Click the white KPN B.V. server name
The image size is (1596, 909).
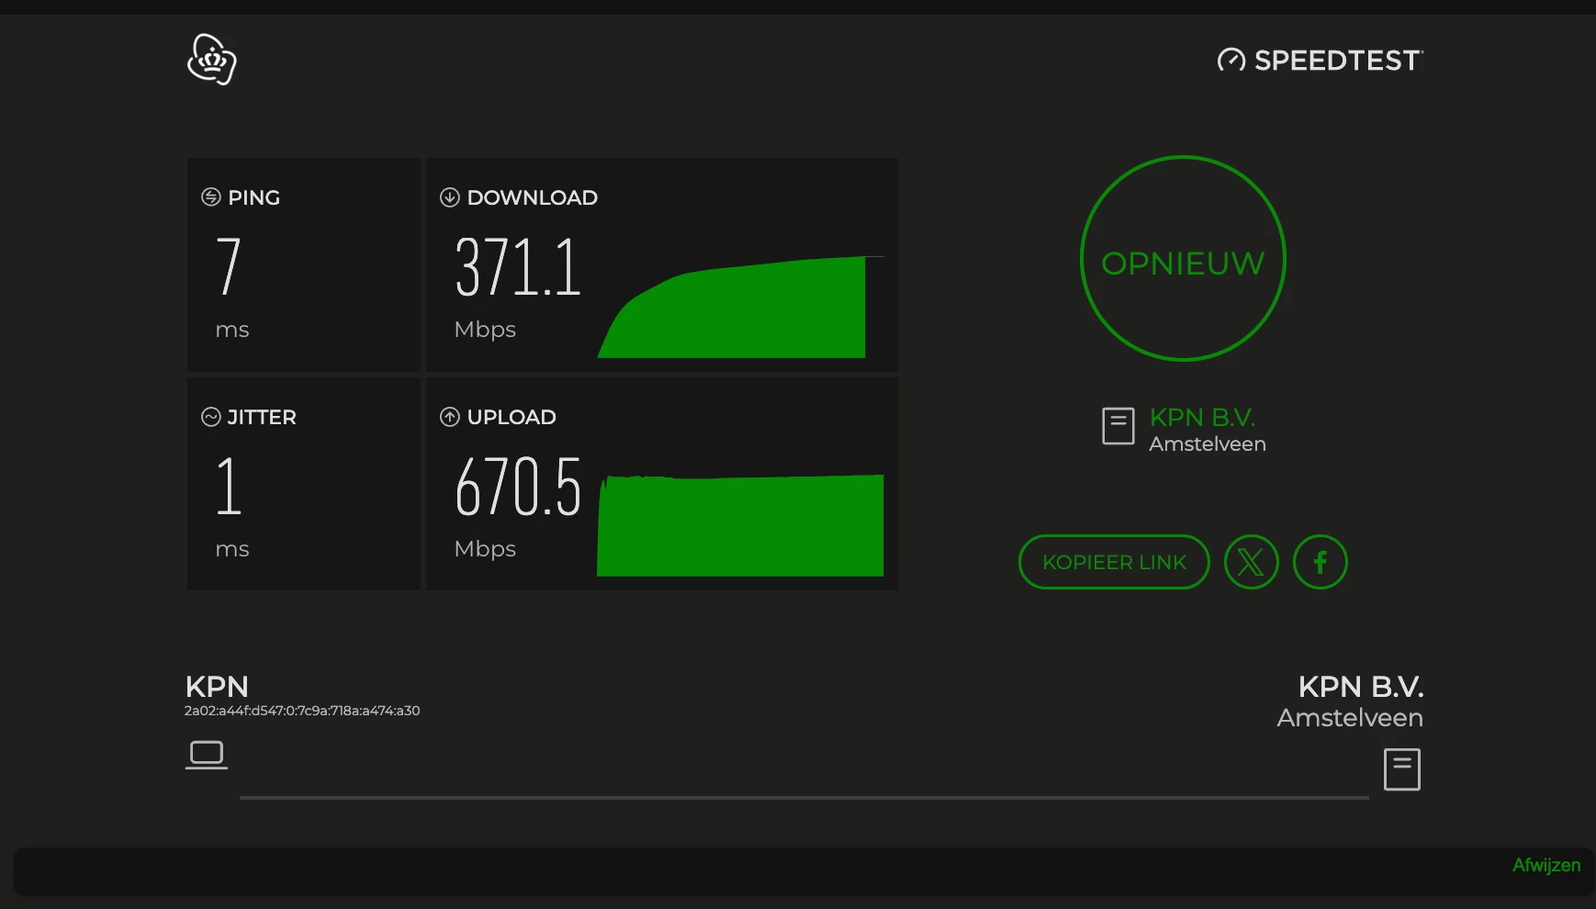pyautogui.click(x=1361, y=687)
